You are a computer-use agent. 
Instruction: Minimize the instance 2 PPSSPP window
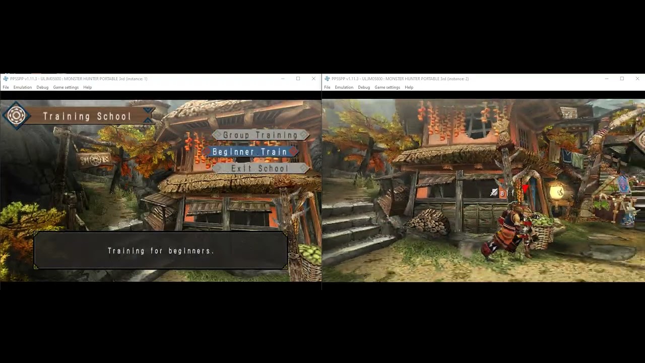point(607,79)
